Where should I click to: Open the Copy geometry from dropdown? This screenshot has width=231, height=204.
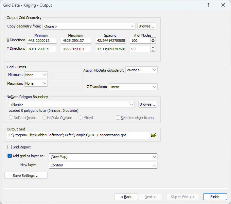pos(89,26)
